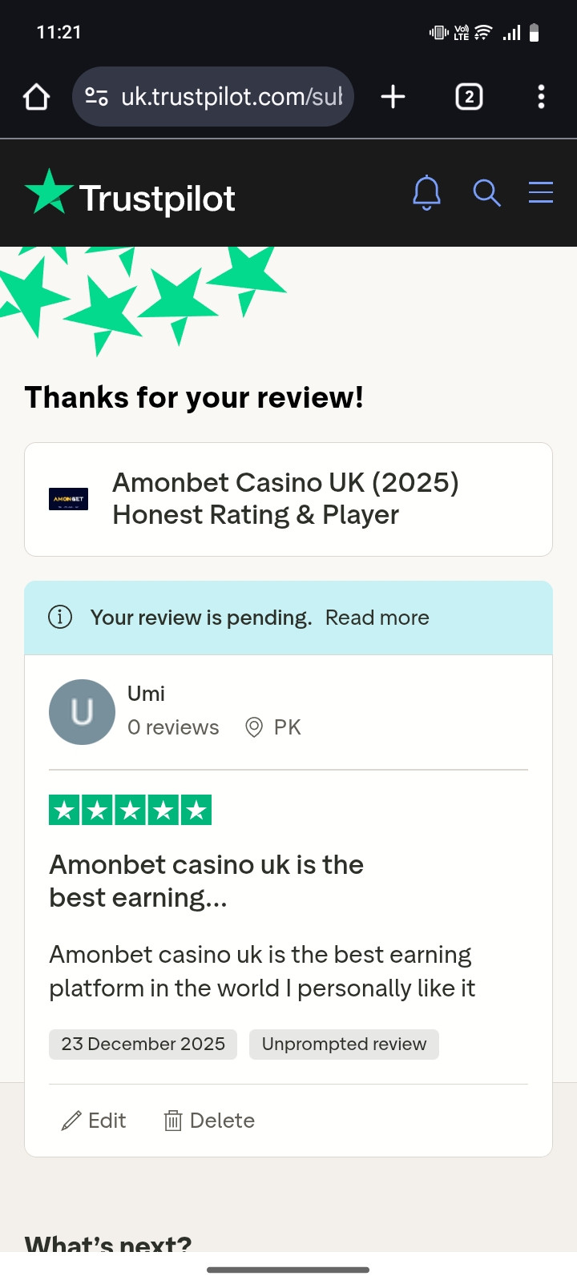Tap the Amonbet logo thumbnail
Image resolution: width=577 pixels, height=1288 pixels.
[x=68, y=499]
